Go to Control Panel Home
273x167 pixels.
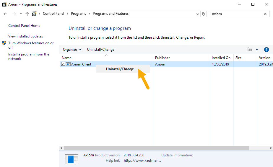[24, 26]
